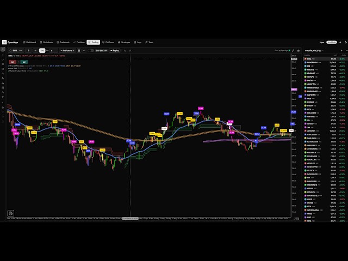Click the eighth drawing tool in left toolbar
This screenshot has height=261, width=348.
3,83
